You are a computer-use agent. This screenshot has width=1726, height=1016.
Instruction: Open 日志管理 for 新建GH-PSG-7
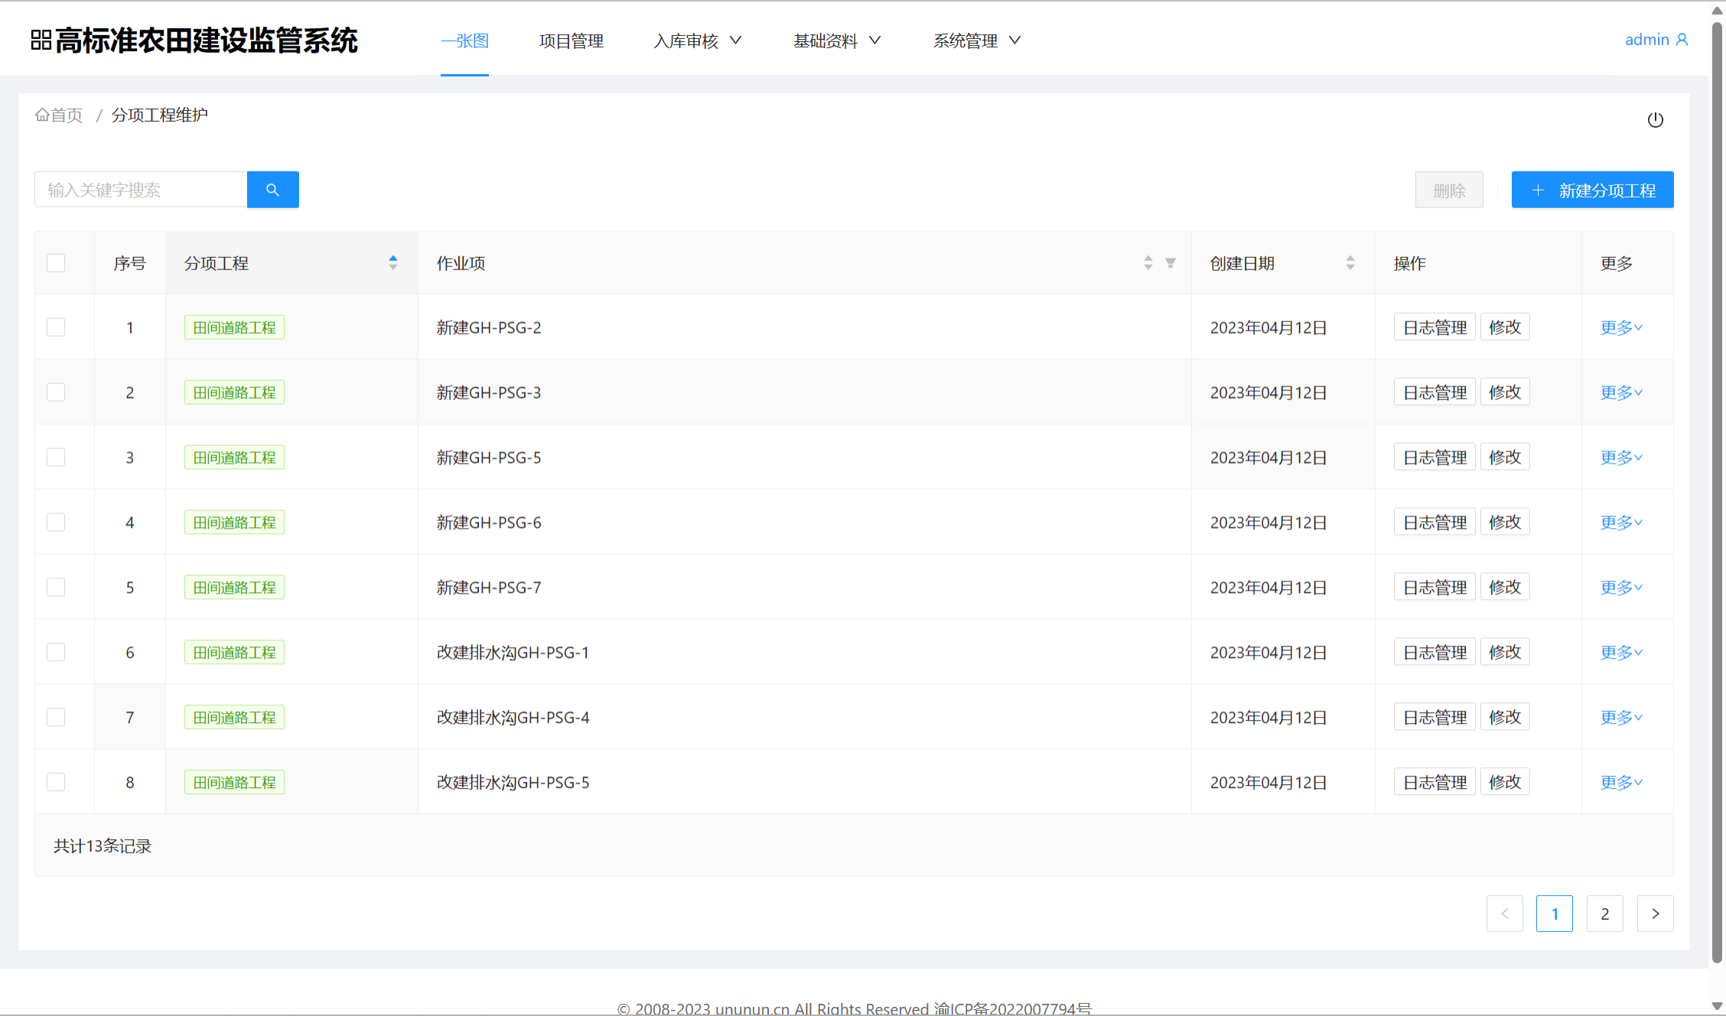1435,588
